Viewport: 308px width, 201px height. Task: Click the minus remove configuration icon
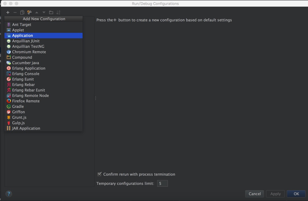(15, 13)
